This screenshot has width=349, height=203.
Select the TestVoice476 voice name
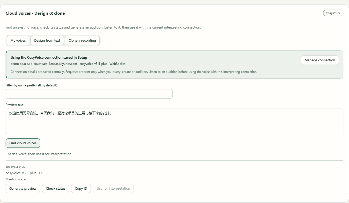pyautogui.click(x=15, y=167)
